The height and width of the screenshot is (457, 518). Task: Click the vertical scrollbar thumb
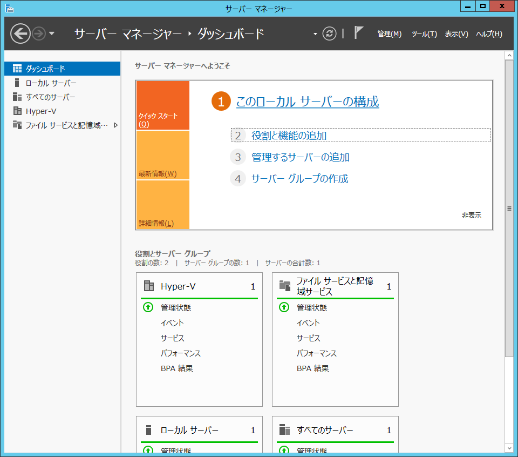[509, 209]
